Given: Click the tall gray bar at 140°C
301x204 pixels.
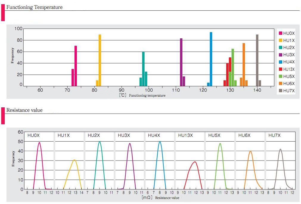Looking at the screenshot, I should 257,60.
